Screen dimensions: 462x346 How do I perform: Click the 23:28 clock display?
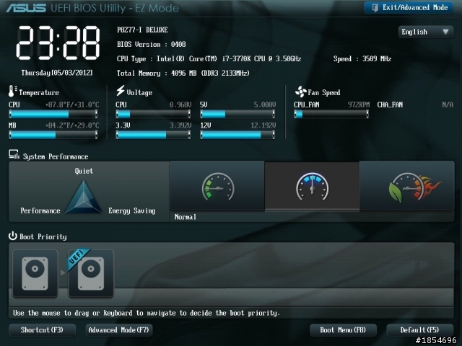coord(58,43)
